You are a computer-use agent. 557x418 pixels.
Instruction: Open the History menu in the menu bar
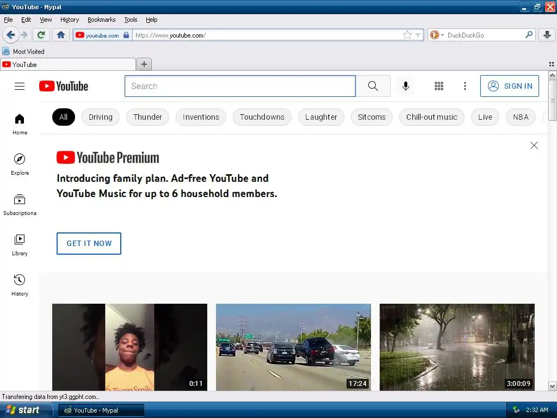pyautogui.click(x=70, y=20)
